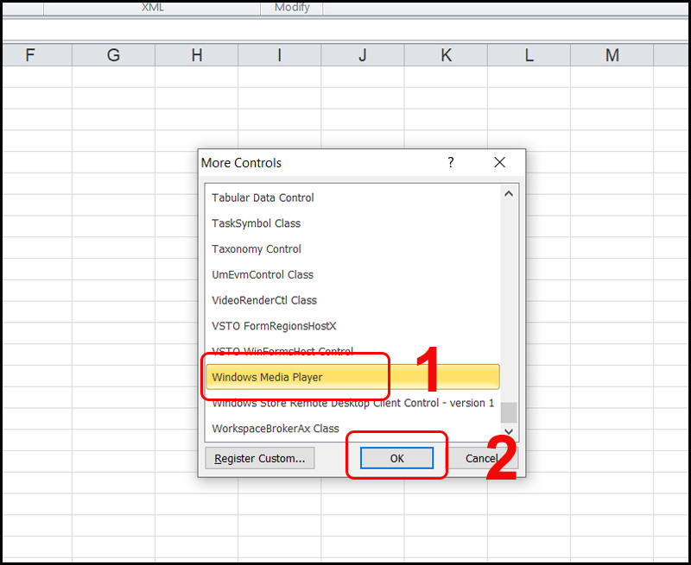The height and width of the screenshot is (565, 691).
Task: Select column K header
Action: pos(446,55)
